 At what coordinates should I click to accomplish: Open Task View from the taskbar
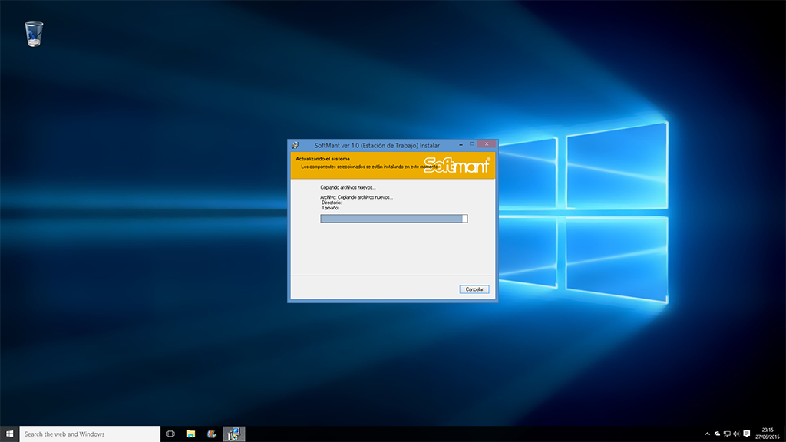170,434
